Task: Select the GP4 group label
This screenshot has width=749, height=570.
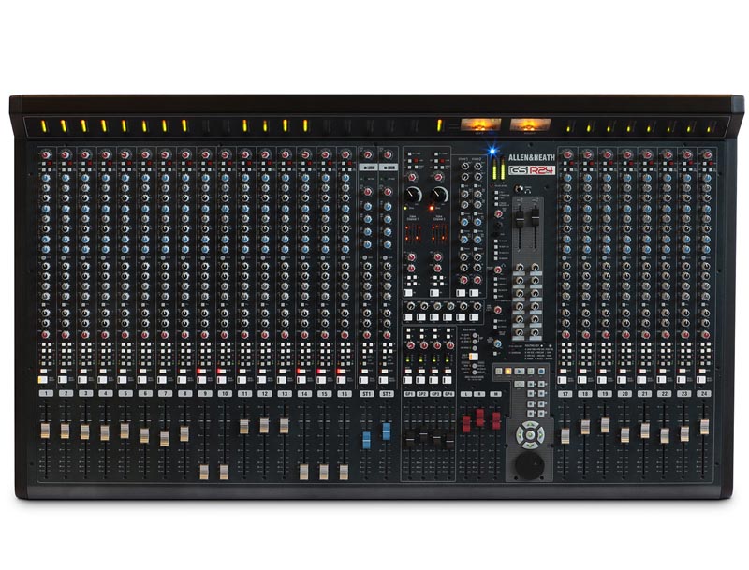Action: coord(448,394)
